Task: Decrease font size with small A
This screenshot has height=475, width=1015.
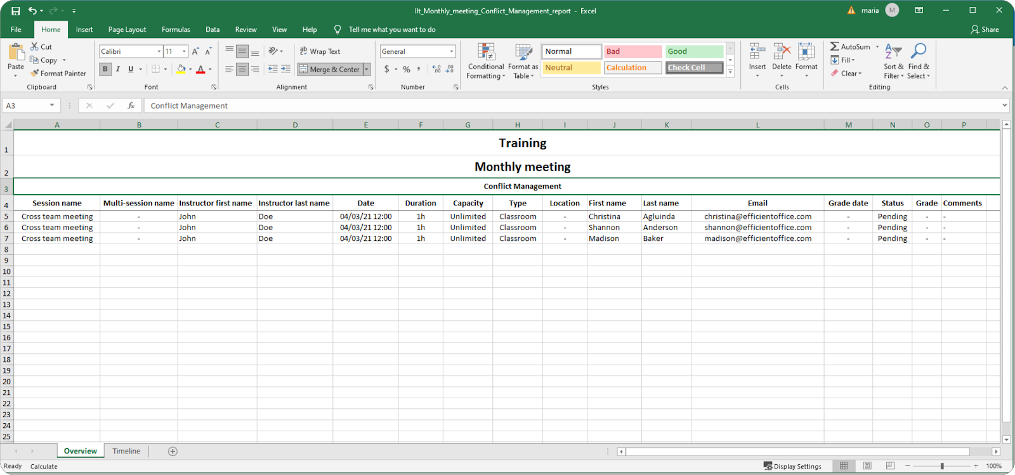Action: coord(208,51)
